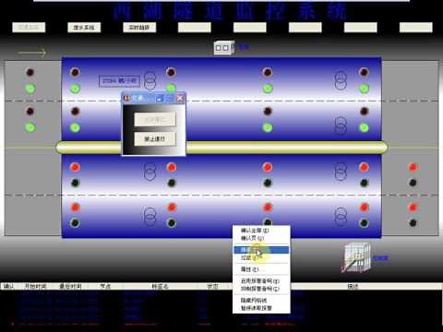
Task: Choose 暂停读取报警 at bottom of context menu
Action: pyautogui.click(x=261, y=308)
